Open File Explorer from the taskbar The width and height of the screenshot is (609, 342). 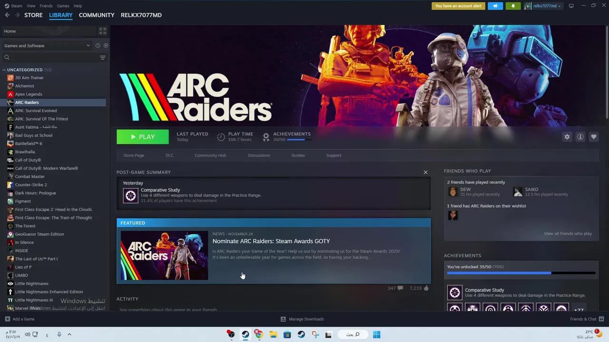click(x=273, y=334)
